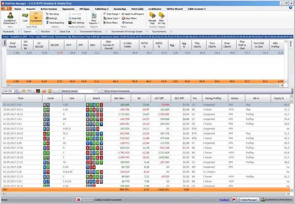Select the Tournament game mode icon
This screenshot has width=295, height=204.
coord(36,17)
